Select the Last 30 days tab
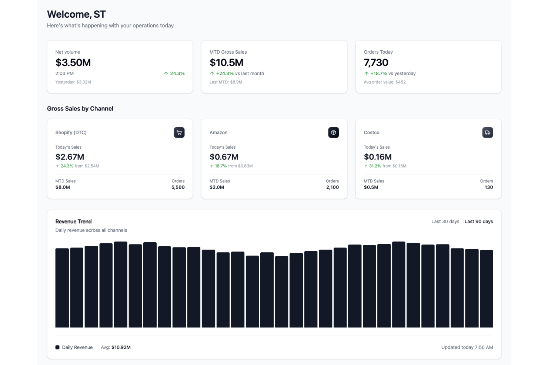 point(445,221)
